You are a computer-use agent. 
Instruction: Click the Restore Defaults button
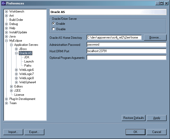coord(133,118)
